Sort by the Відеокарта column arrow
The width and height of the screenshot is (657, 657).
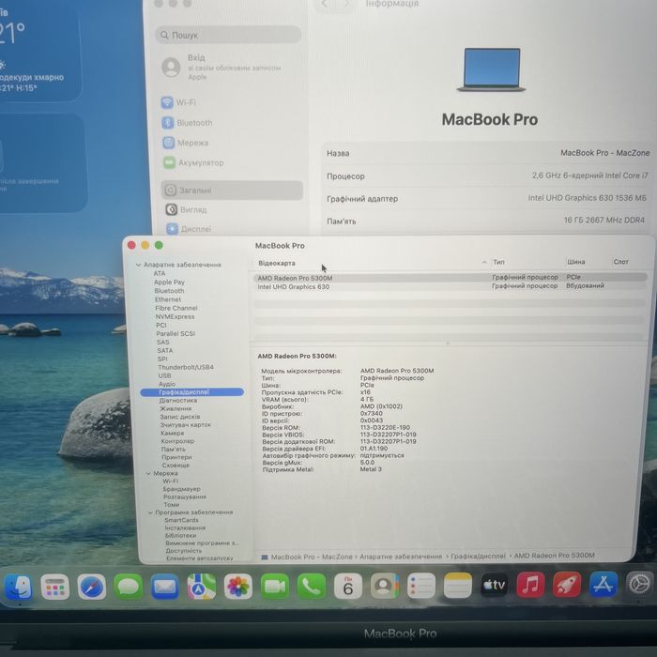(x=484, y=262)
